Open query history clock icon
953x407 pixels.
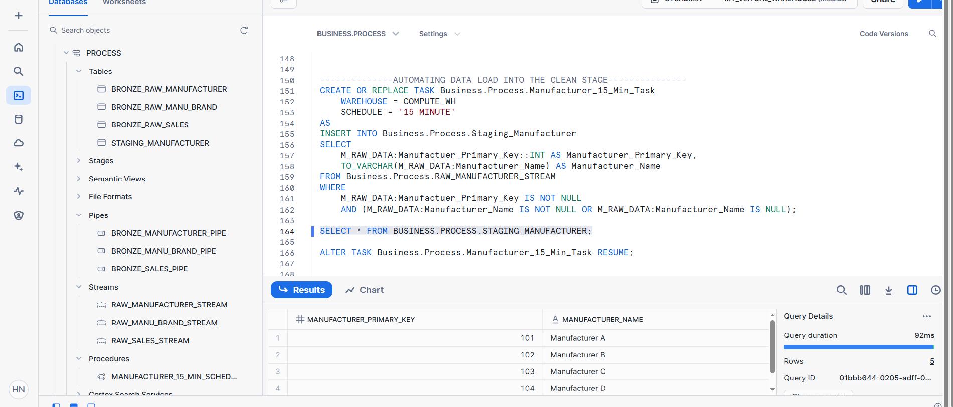coord(936,290)
